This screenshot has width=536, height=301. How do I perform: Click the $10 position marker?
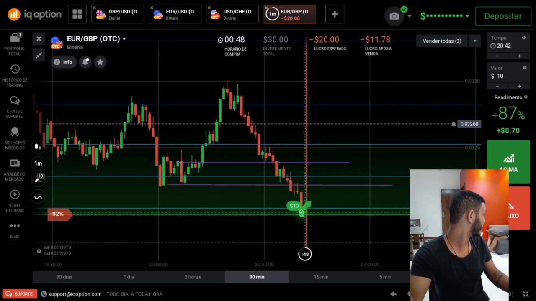click(x=294, y=206)
